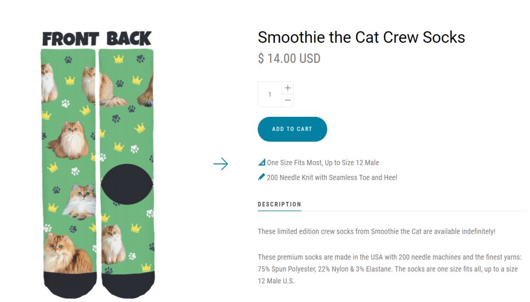Open the Description tab

(x=279, y=204)
